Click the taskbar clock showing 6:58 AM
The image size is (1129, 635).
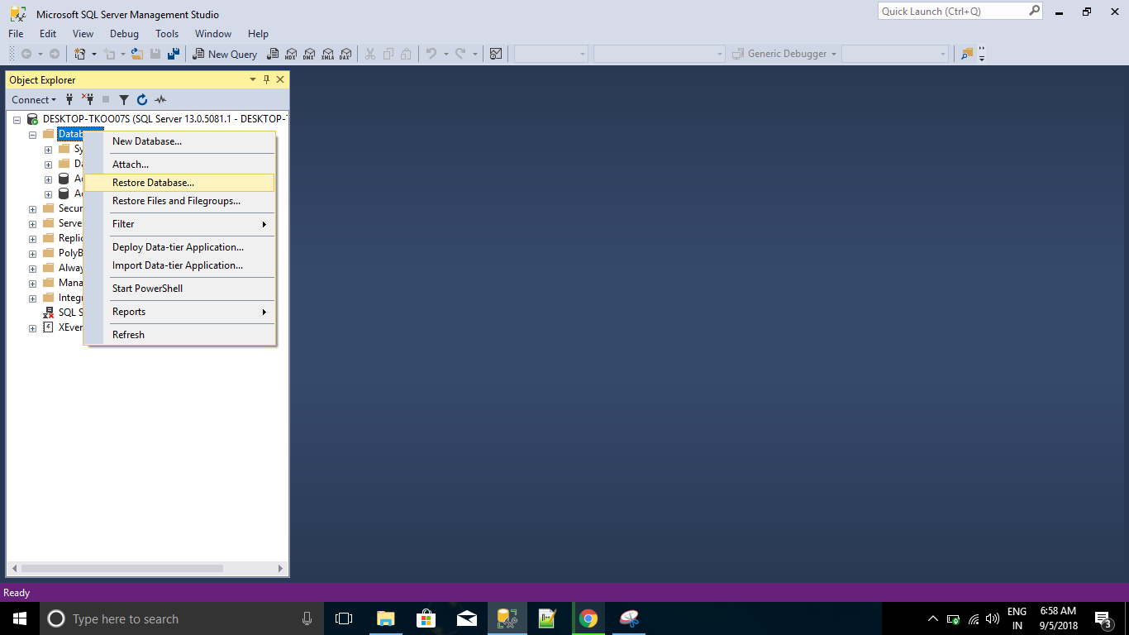click(x=1058, y=618)
